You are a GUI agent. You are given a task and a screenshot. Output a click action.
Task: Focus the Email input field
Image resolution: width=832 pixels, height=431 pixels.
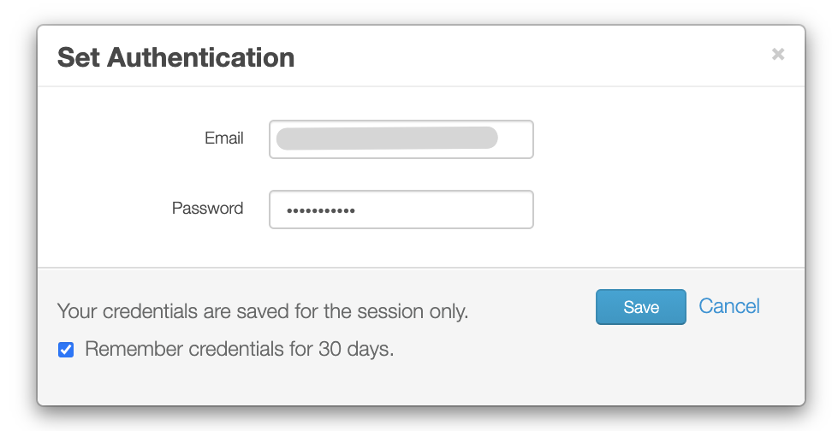[401, 139]
